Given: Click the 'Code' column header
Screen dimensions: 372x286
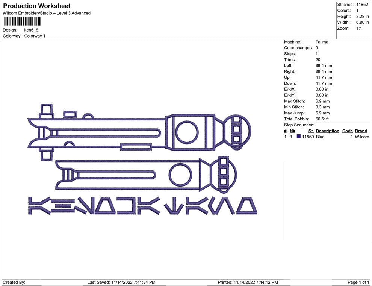Looking at the screenshot, I should coord(347,131).
